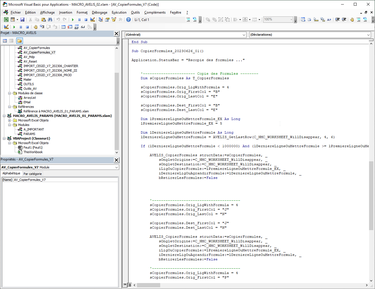
Task: Select the AV_Mdp module
Action: click(29, 57)
